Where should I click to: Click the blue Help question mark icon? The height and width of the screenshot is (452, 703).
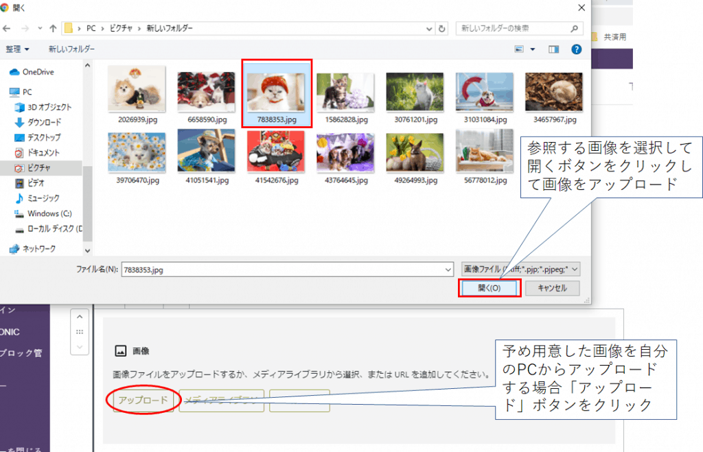pyautogui.click(x=577, y=49)
